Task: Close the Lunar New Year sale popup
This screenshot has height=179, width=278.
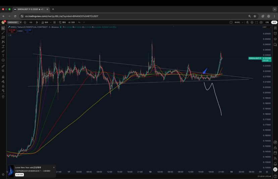Action: [54, 167]
